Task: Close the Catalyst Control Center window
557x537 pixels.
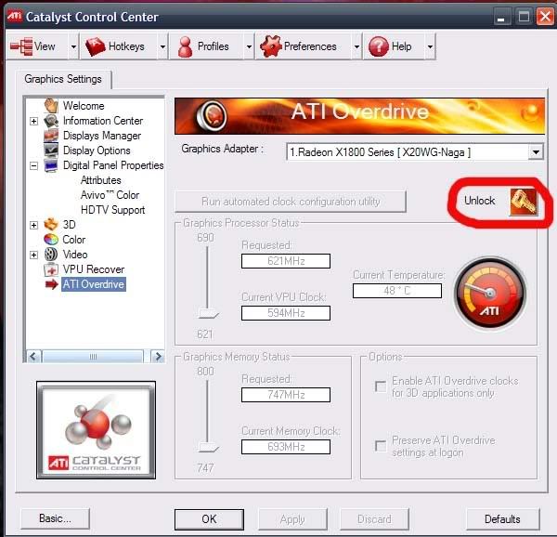Action: (x=545, y=17)
